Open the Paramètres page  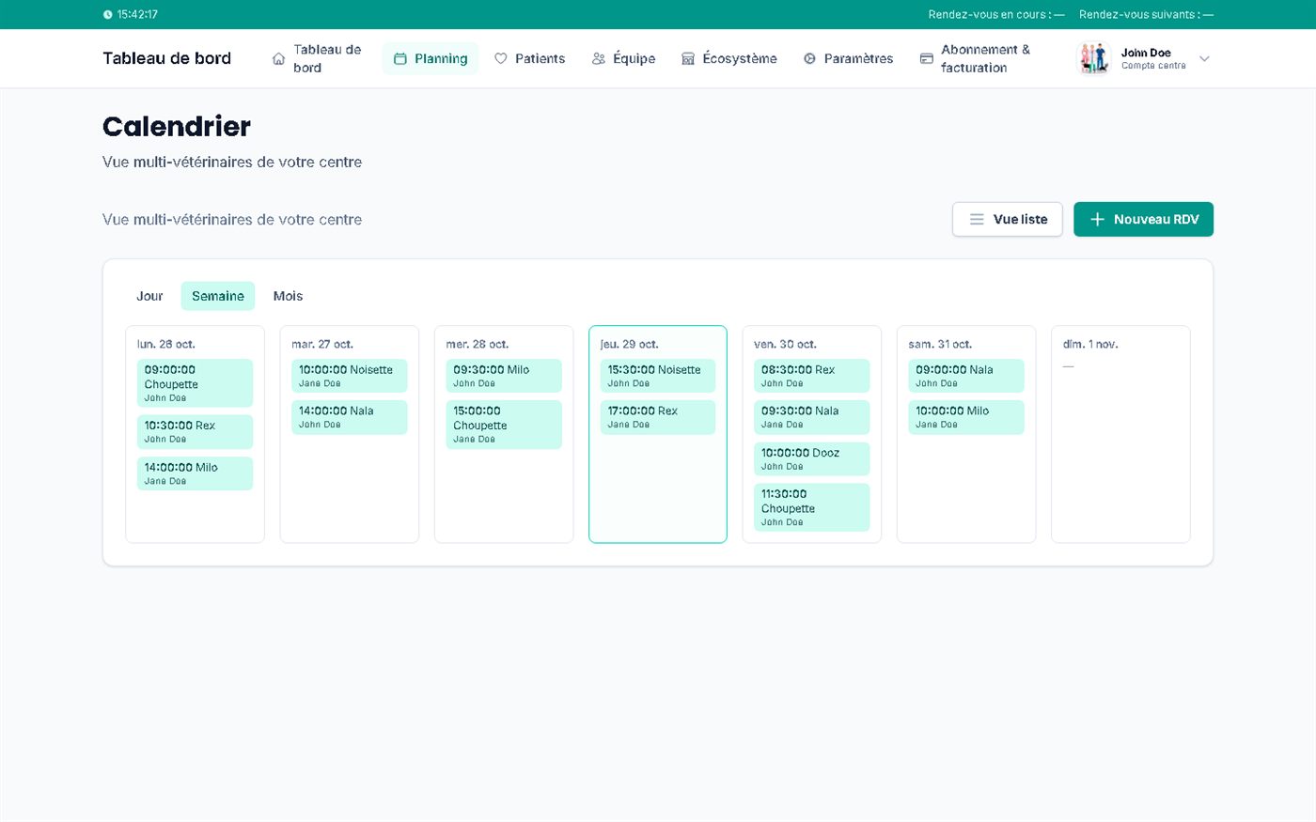click(x=849, y=58)
